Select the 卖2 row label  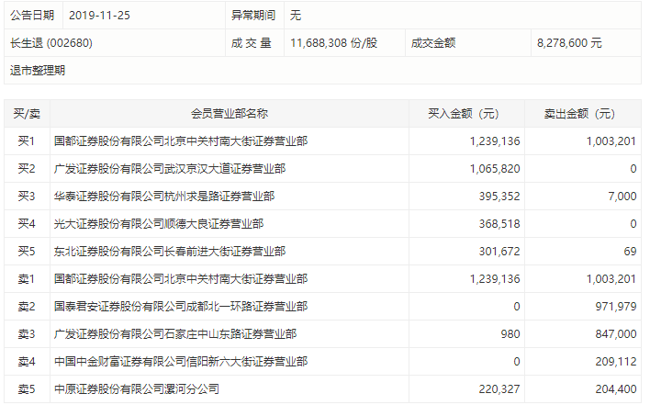click(27, 307)
